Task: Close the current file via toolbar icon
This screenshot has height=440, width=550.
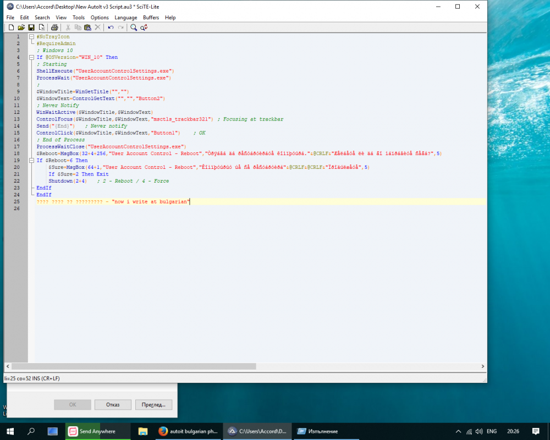Action: (x=41, y=28)
